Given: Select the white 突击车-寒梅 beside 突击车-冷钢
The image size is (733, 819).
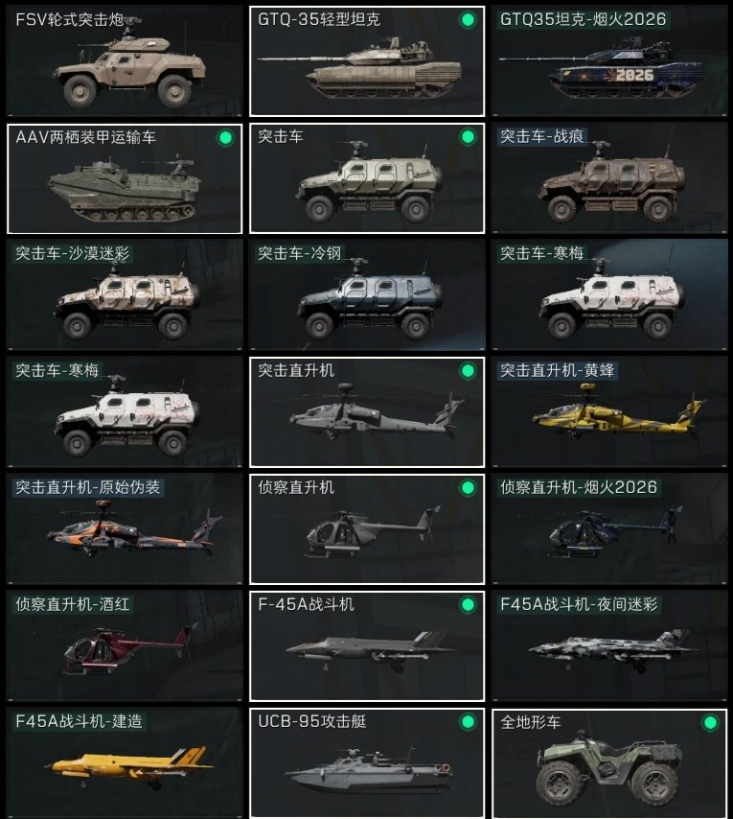Looking at the screenshot, I should click(x=609, y=295).
